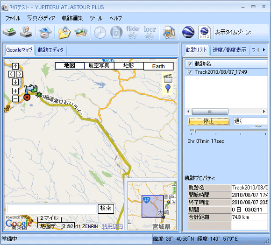Open the ツール menu

pyautogui.click(x=96, y=18)
